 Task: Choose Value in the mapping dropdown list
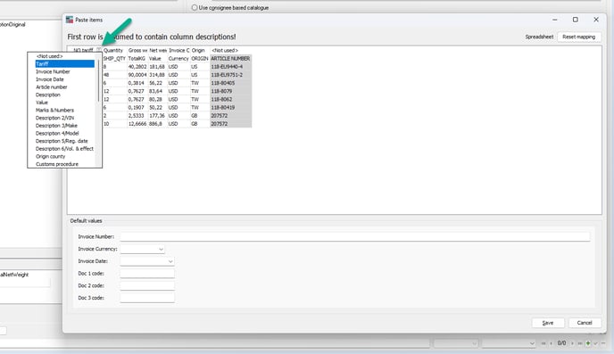tap(64, 103)
